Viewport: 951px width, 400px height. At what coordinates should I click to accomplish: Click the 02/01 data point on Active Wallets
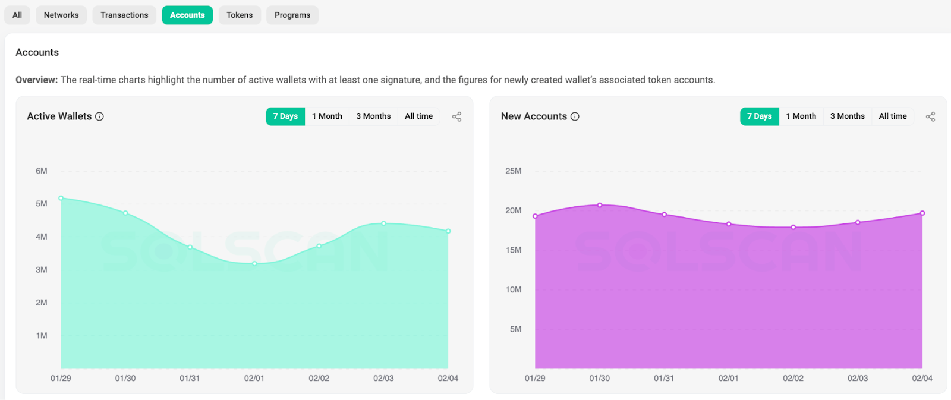point(254,263)
